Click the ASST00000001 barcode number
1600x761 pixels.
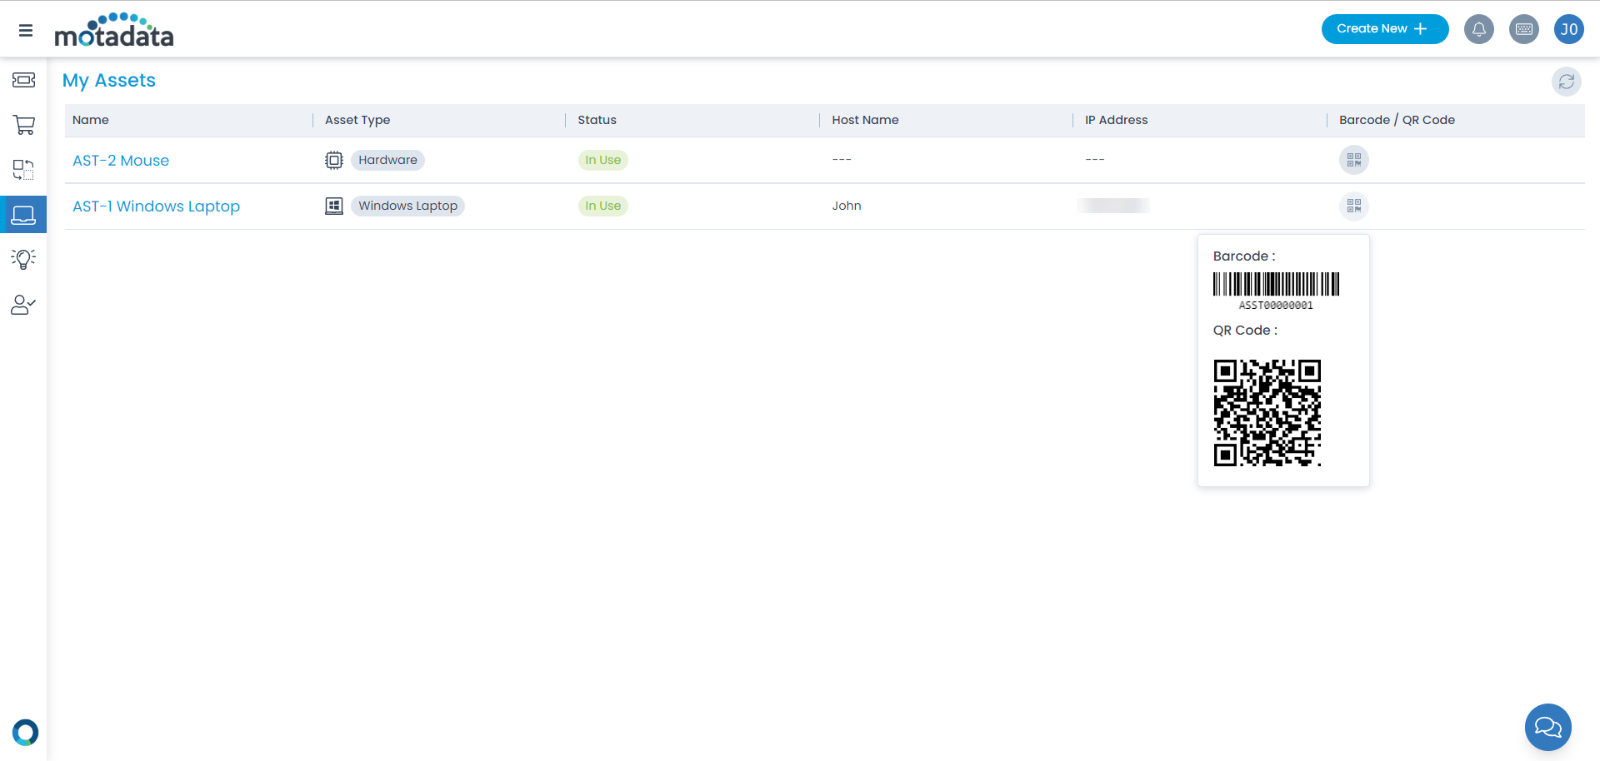(x=1276, y=306)
